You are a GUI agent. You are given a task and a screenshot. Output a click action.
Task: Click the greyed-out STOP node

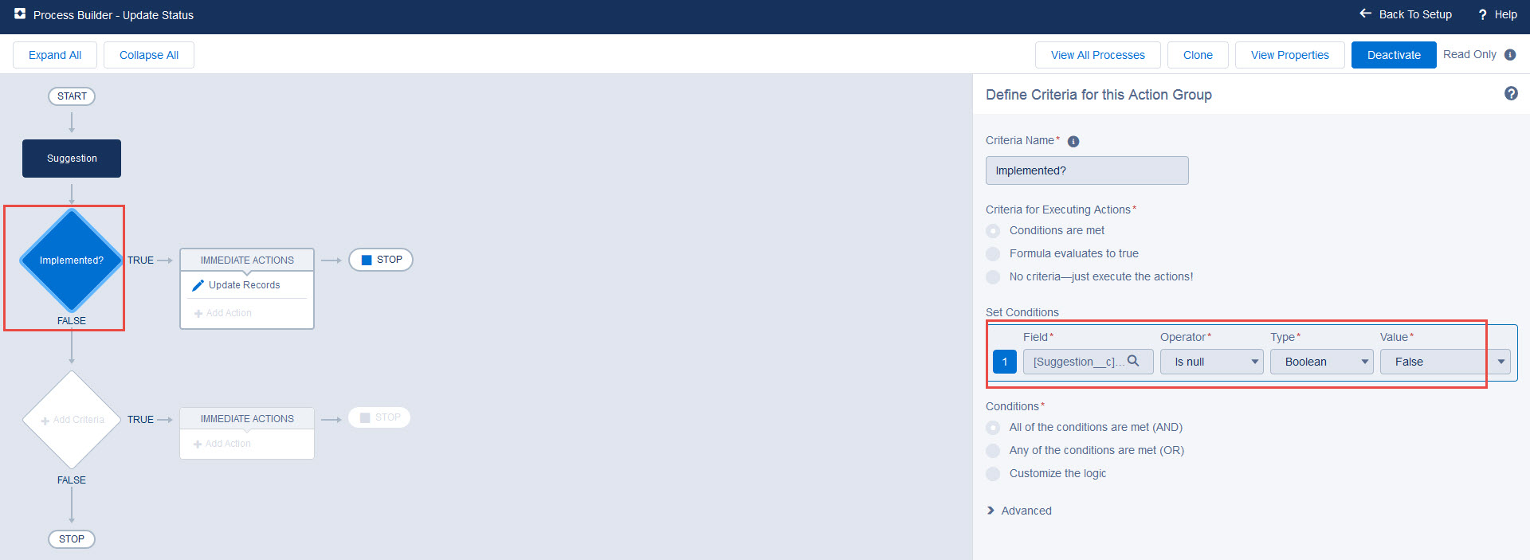click(379, 417)
